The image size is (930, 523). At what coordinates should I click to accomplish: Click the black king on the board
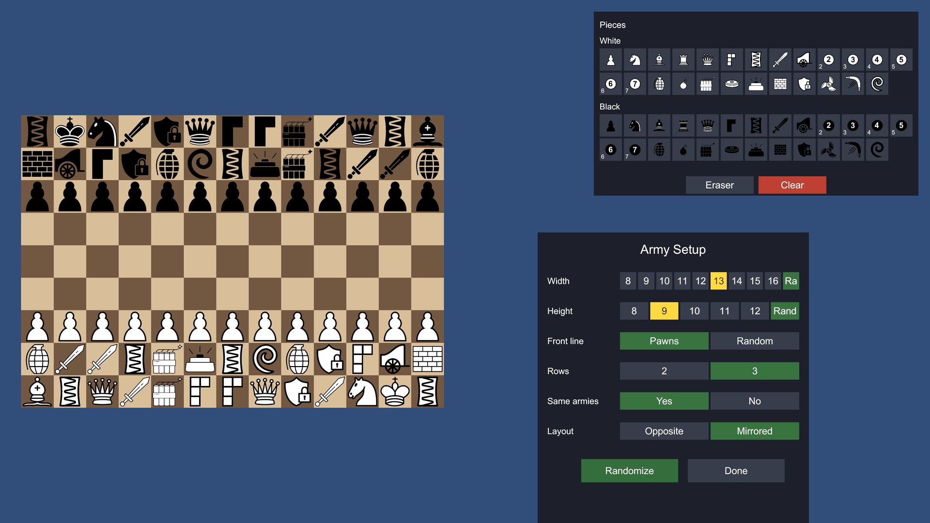tap(70, 131)
